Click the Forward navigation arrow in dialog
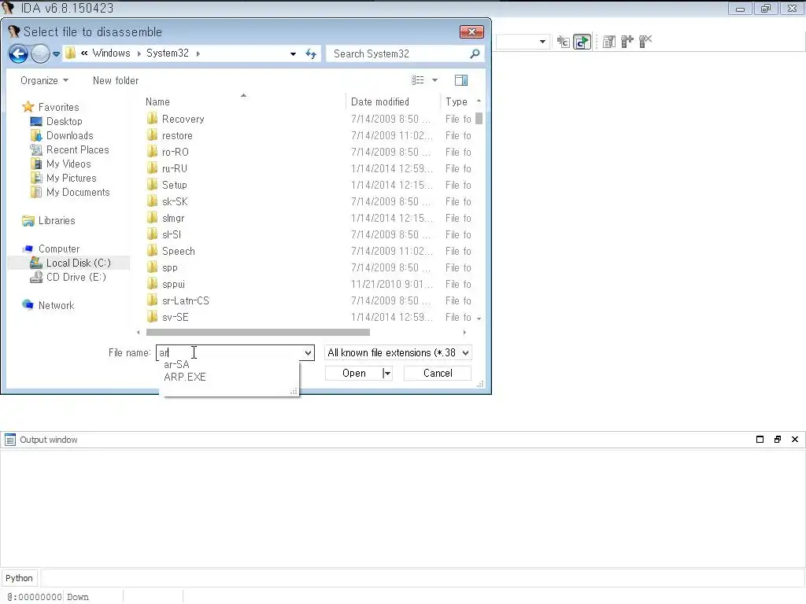Image resolution: width=806 pixels, height=604 pixels. (40, 53)
